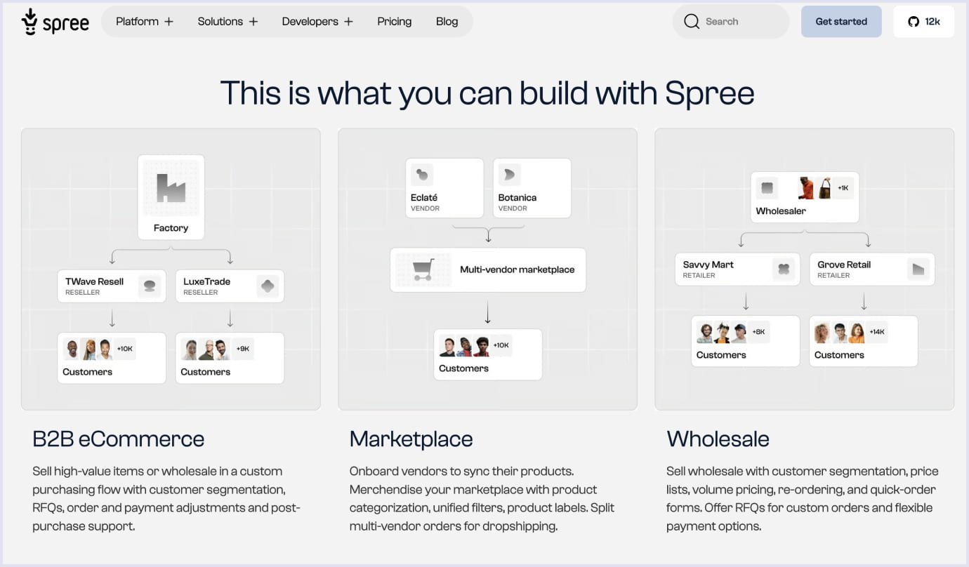
Task: Click the TWave Resell logo icon
Action: pyautogui.click(x=150, y=286)
